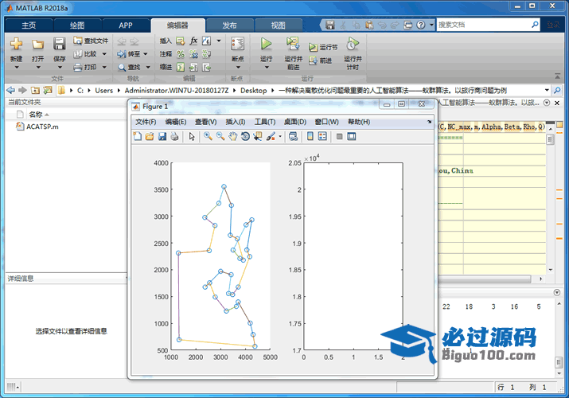Viewport: 569px width, 398px height.
Task: Open the 帮助(H) menu in Figure 1
Action: [x=359, y=122]
